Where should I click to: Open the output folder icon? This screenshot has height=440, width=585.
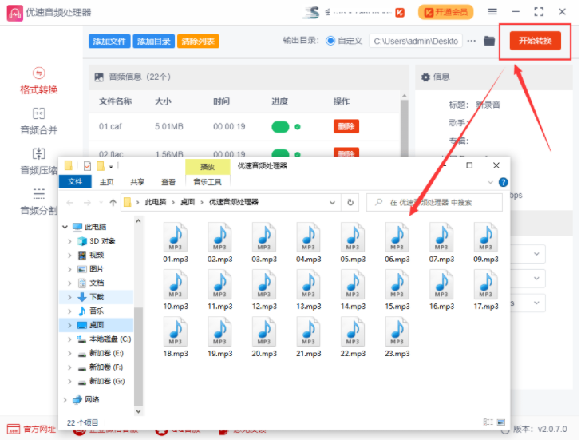(x=489, y=41)
